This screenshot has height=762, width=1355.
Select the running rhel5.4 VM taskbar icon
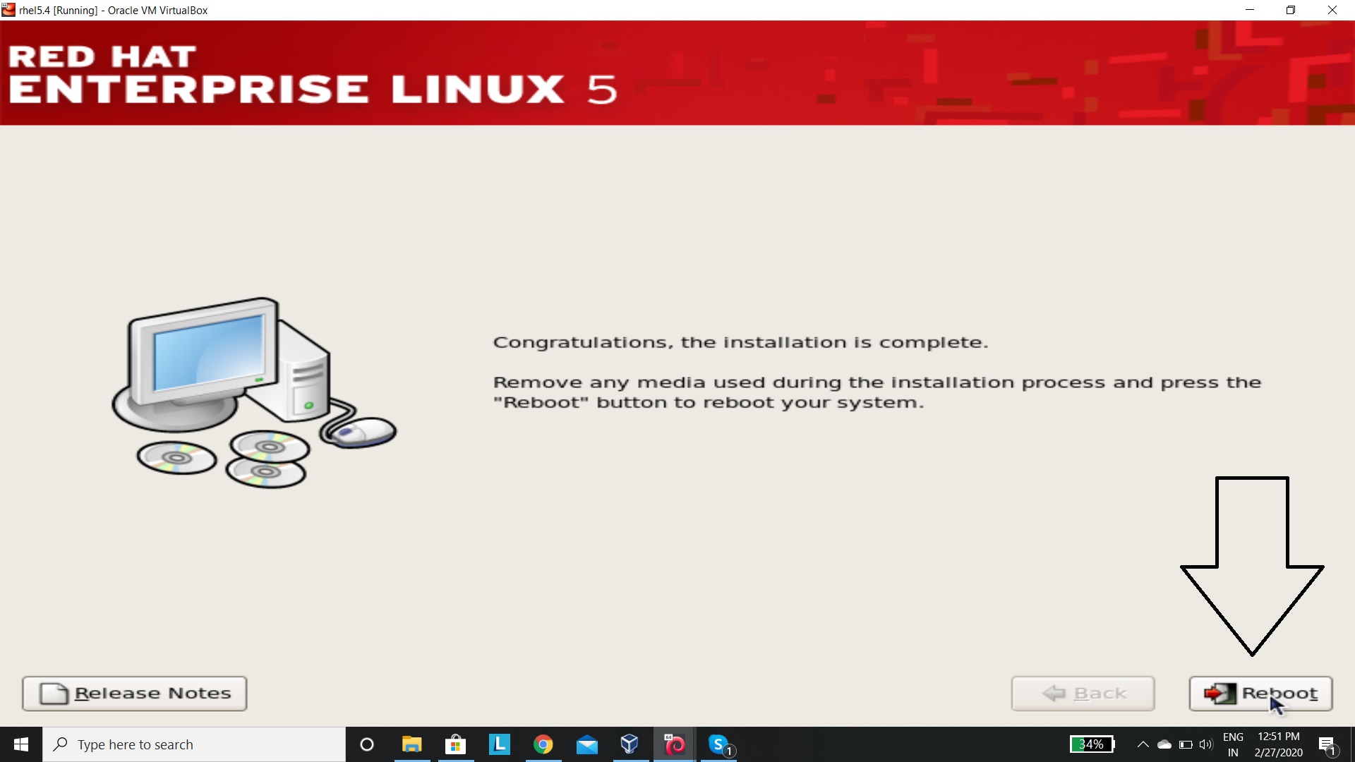click(x=674, y=744)
